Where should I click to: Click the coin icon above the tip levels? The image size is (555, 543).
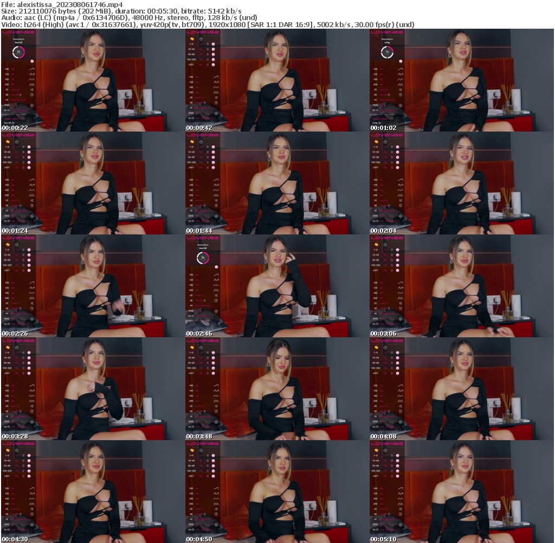click(191, 142)
